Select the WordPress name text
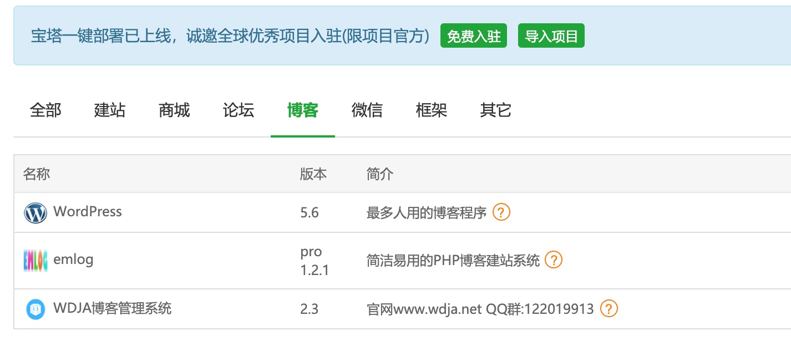Image resolution: width=791 pixels, height=356 pixels. coord(88,211)
